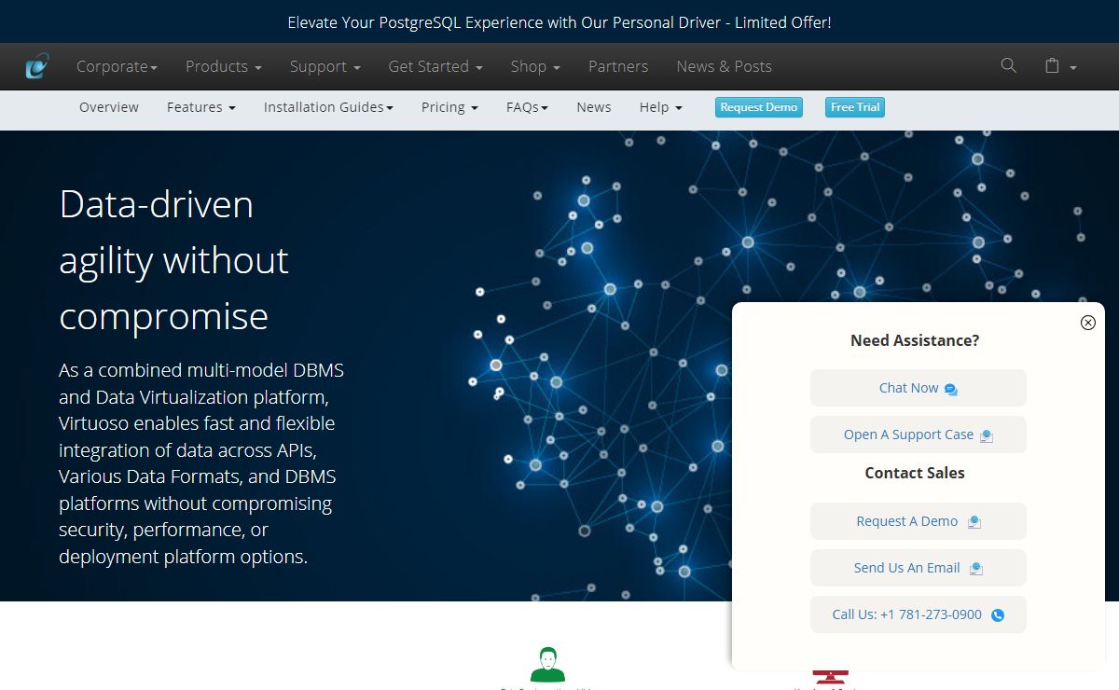The width and height of the screenshot is (1119, 690).
Task: Click the green person icon below the banner
Action: 547,664
